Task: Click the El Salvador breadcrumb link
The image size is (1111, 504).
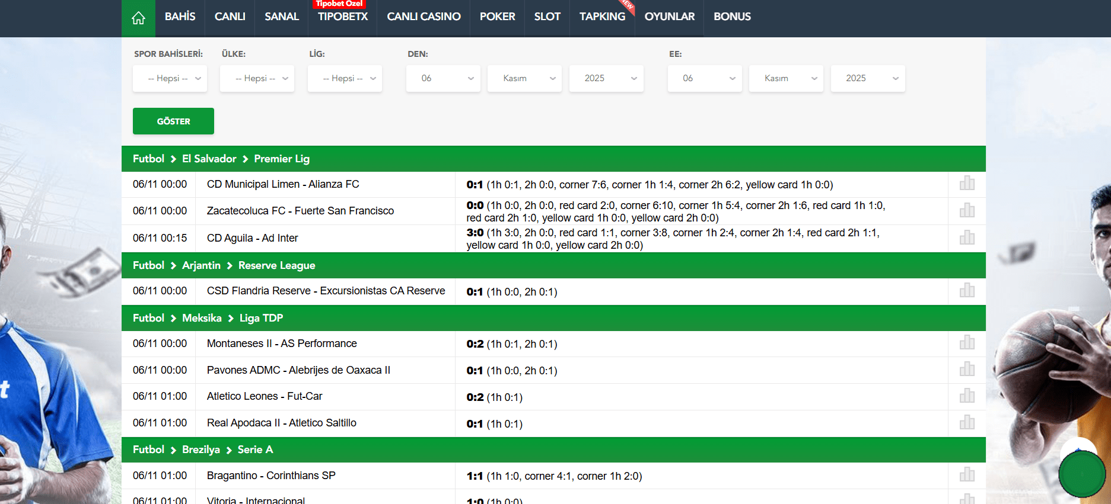Action: tap(209, 159)
